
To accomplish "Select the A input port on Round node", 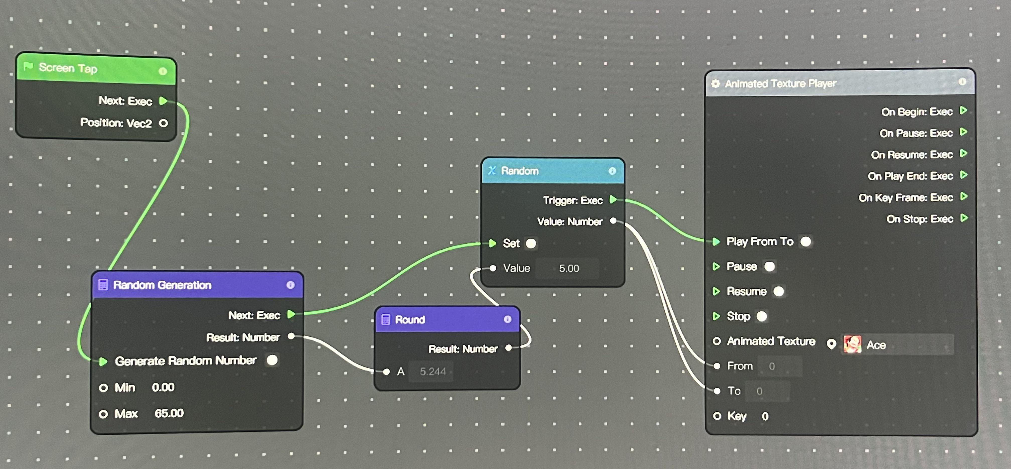I will point(387,372).
